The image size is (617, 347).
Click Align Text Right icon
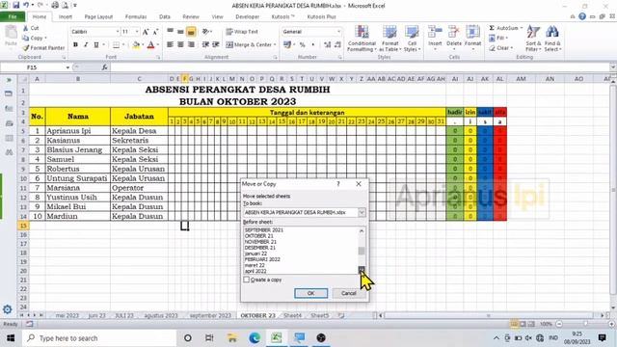[191, 45]
